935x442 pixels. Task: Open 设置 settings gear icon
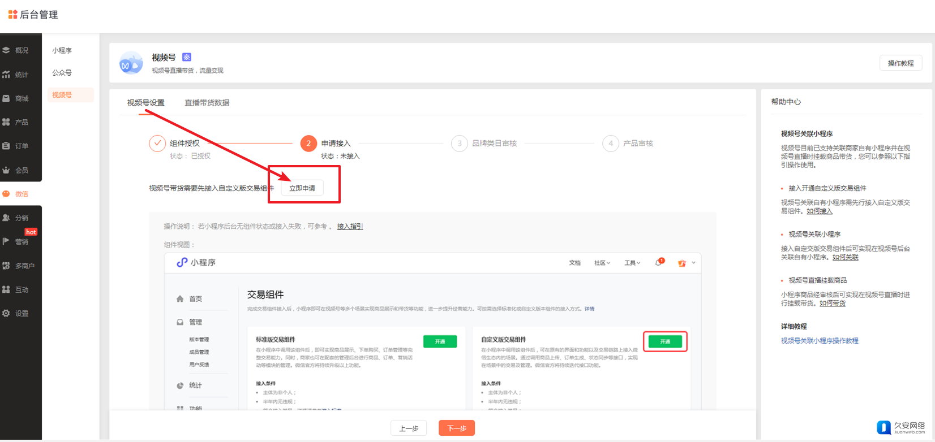[x=6, y=313]
